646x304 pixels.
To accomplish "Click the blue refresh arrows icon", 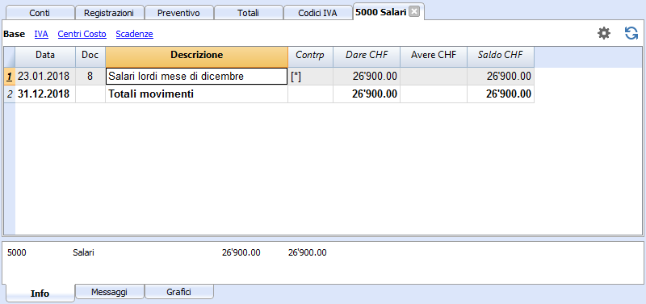I will pos(631,33).
